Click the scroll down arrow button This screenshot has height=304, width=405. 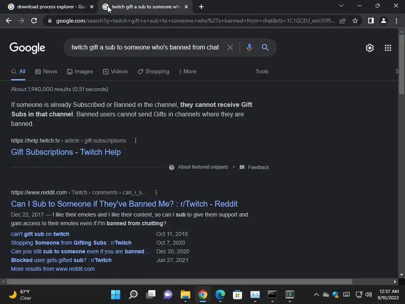401,275
